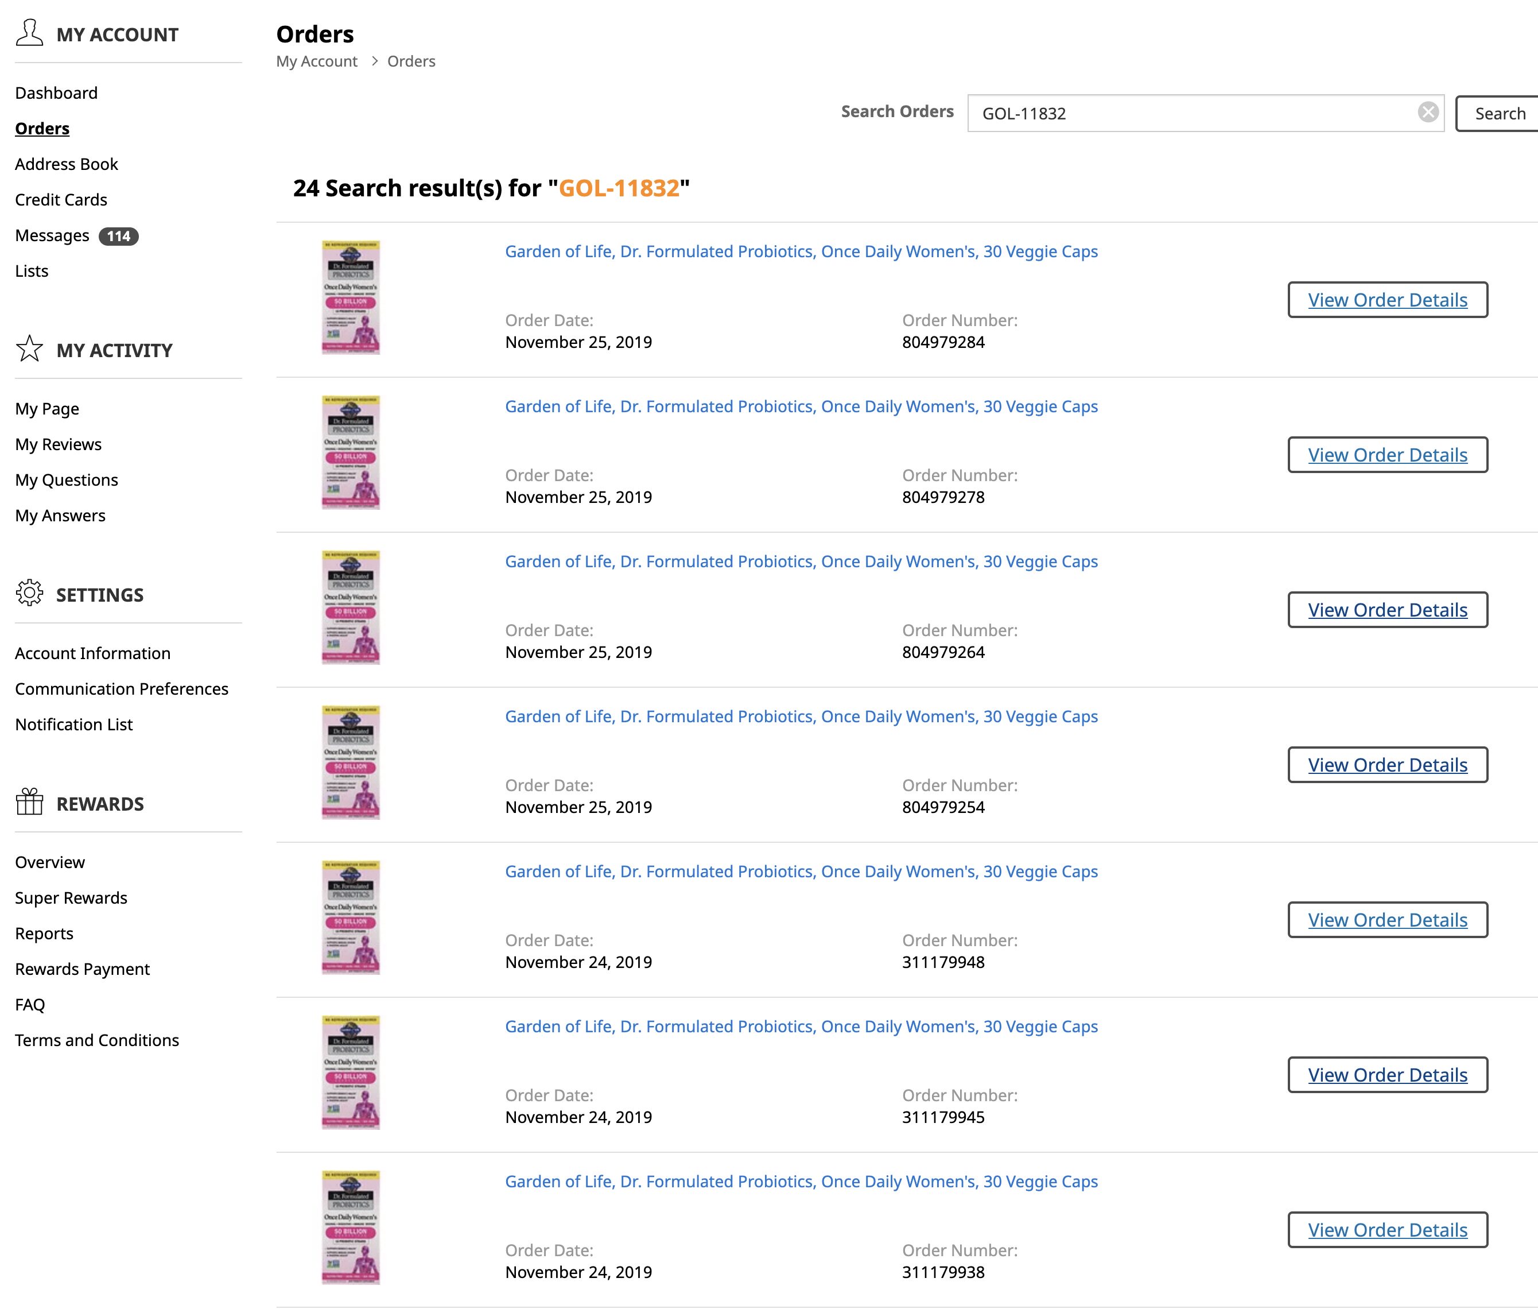1538x1309 pixels.
Task: Go to Credit Cards page
Action: pos(61,200)
